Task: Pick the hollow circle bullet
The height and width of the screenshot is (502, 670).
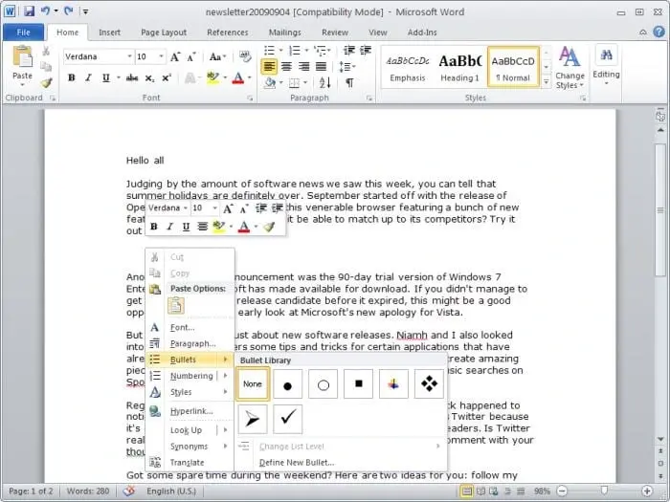Action: (x=323, y=383)
